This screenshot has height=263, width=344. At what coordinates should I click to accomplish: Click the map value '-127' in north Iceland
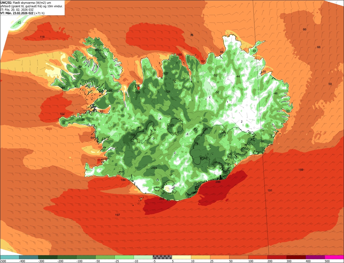[x=166, y=74]
